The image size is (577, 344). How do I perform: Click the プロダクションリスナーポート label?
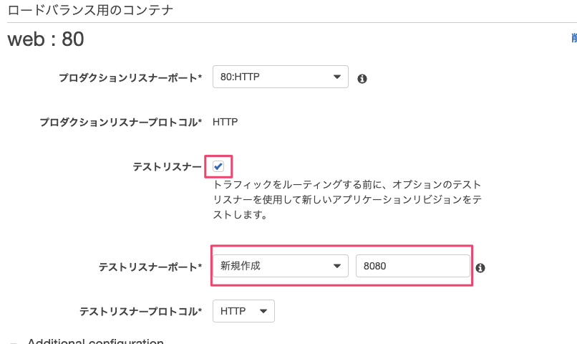tap(131, 78)
